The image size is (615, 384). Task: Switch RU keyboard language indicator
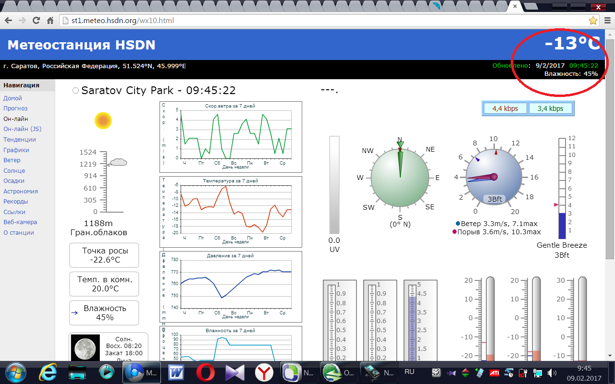pyautogui.click(x=409, y=372)
